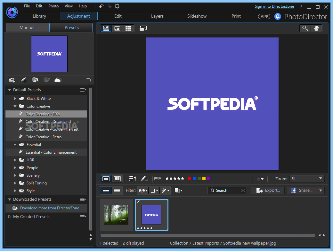Viewport: 333px width, 251px height.
Task: Expand the People preset folder
Action: pos(15,168)
